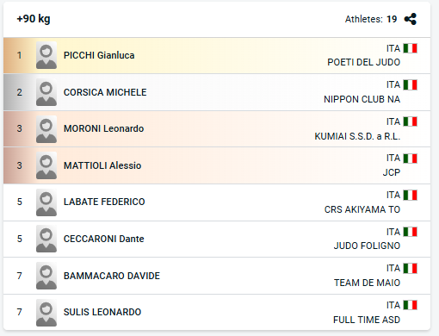
Task: Open LABATE FEDERICO's profile
Action: coord(104,202)
